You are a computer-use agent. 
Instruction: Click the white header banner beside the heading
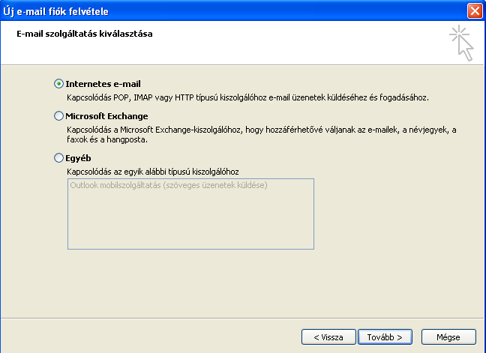298,43
